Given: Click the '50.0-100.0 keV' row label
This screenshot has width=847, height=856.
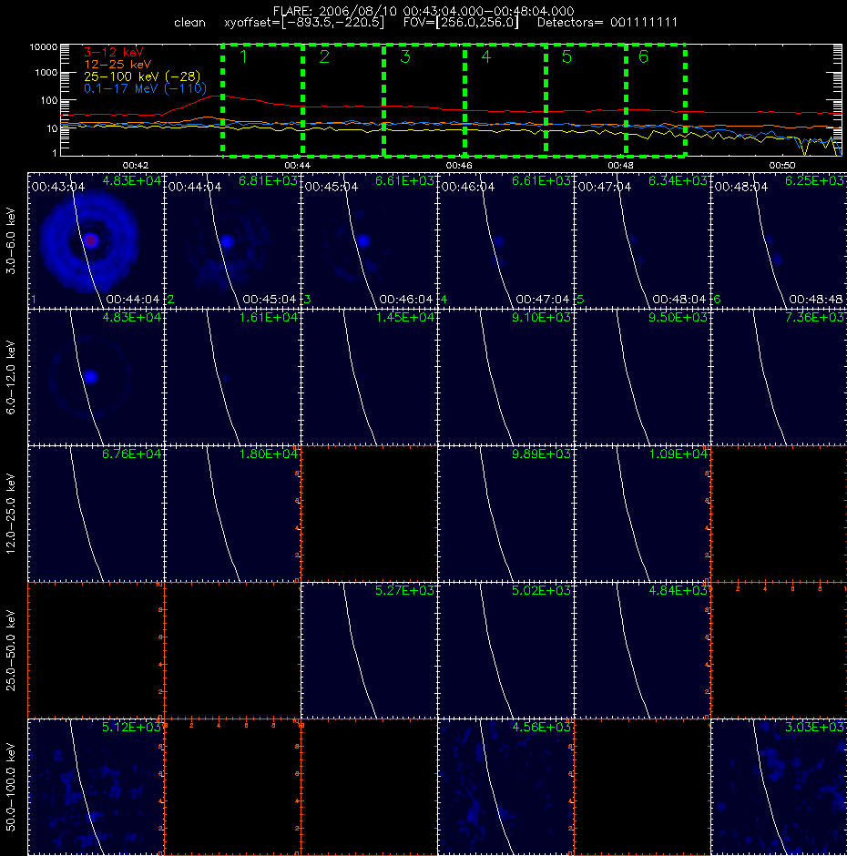Looking at the screenshot, I should pyautogui.click(x=11, y=787).
